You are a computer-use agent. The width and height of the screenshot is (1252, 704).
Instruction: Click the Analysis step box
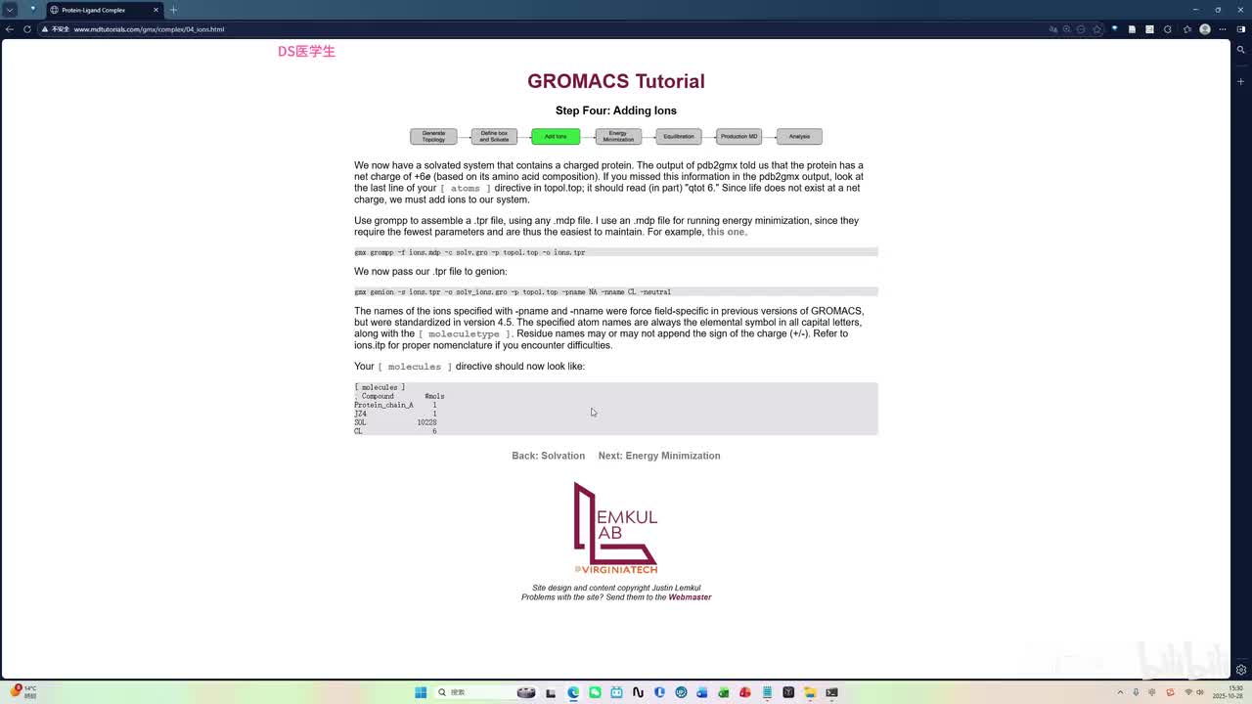tap(799, 136)
